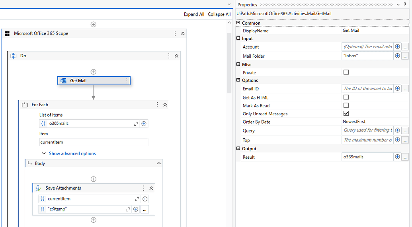Click the Outlook icon on Get Mail
This screenshot has width=412, height=227.
[x=63, y=81]
